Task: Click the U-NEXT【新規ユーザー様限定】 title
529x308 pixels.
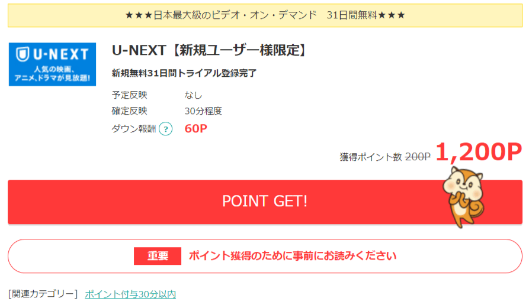Action: (210, 50)
